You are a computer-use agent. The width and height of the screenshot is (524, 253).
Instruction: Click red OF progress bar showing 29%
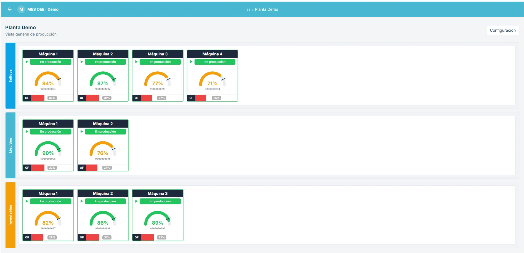[x=37, y=237]
